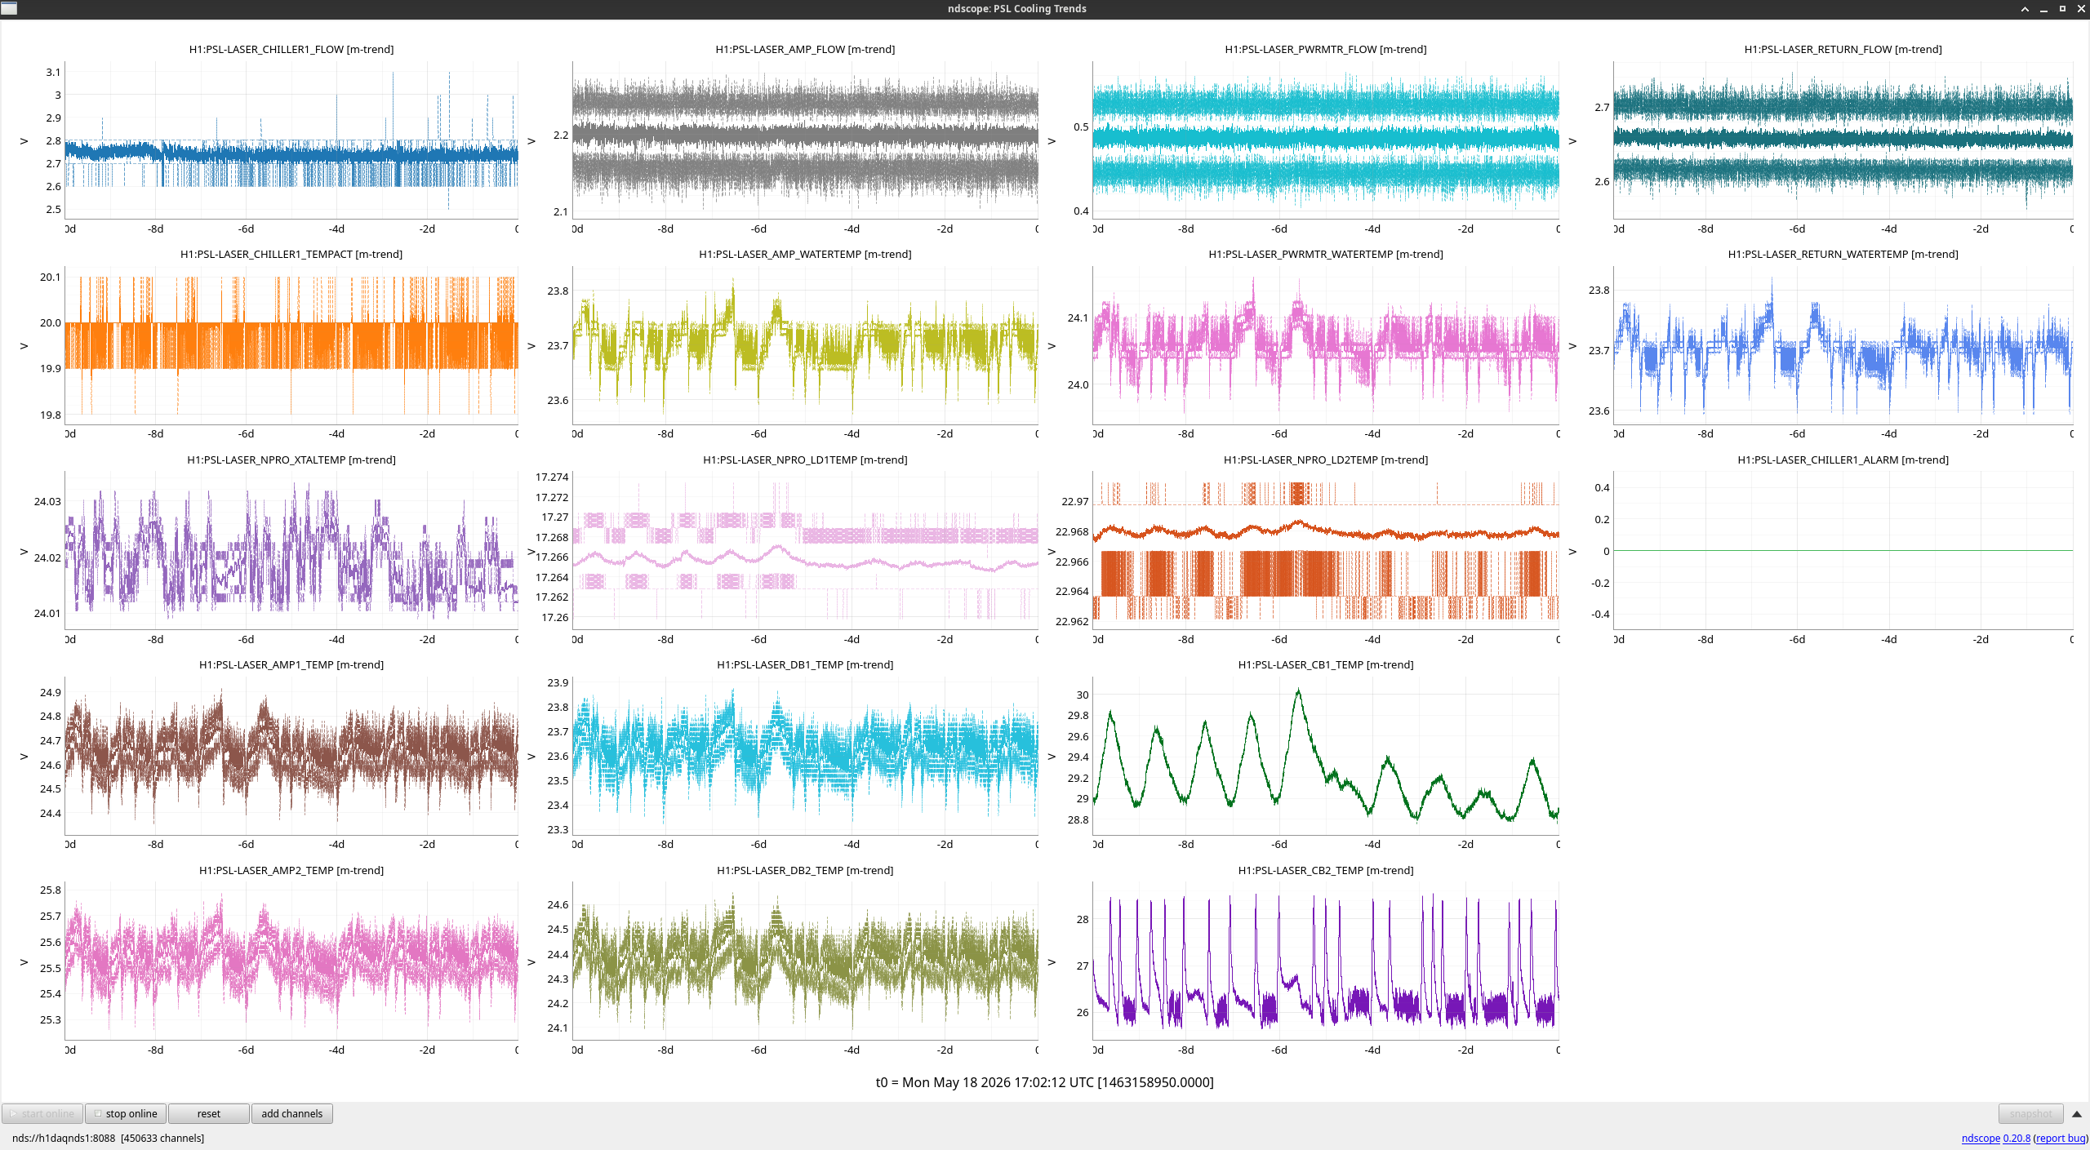2090x1150 pixels.
Task: Select the H1:PSL-LASER_PWRMTR_FLOW plot title
Action: [1326, 50]
